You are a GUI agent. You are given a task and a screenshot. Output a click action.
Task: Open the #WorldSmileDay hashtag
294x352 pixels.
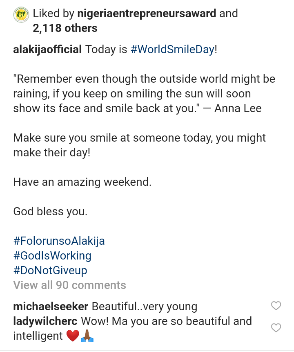[172, 50]
